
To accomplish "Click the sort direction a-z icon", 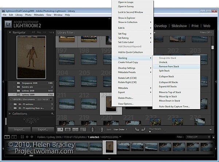I will [x=102, y=130].
